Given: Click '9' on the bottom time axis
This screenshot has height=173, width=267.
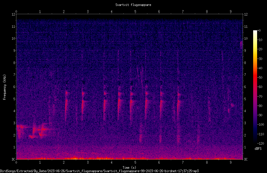Looking at the screenshot, I should pos(231,163).
